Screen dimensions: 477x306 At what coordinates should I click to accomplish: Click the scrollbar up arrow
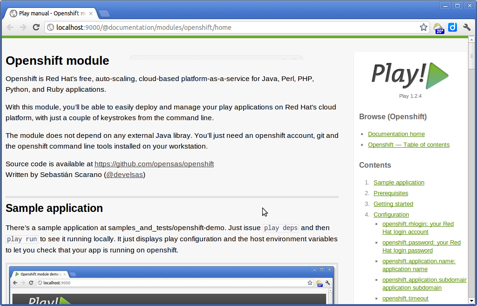click(x=471, y=40)
